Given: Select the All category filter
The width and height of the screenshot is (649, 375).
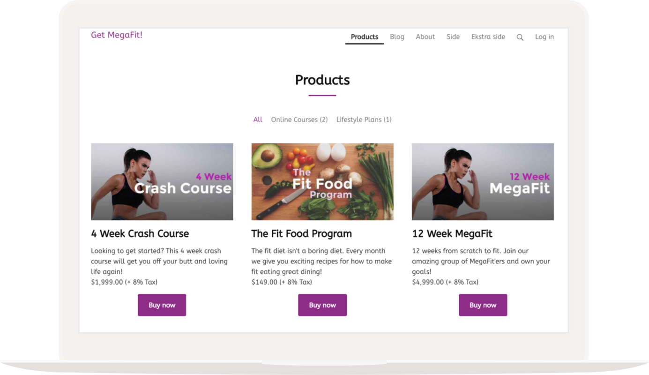Looking at the screenshot, I should (x=258, y=120).
